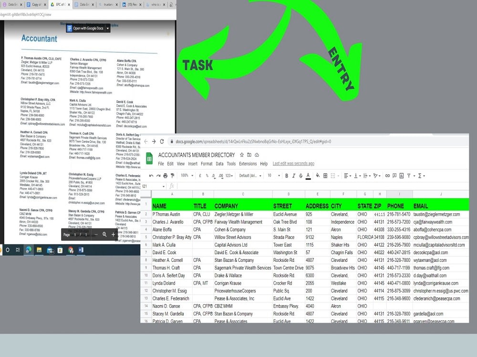Click the Redo icon in Sheets toolbar

tap(158, 176)
